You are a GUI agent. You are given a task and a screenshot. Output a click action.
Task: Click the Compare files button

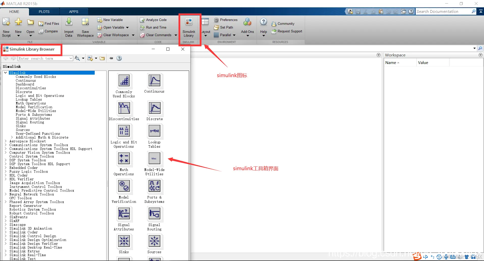click(x=48, y=31)
